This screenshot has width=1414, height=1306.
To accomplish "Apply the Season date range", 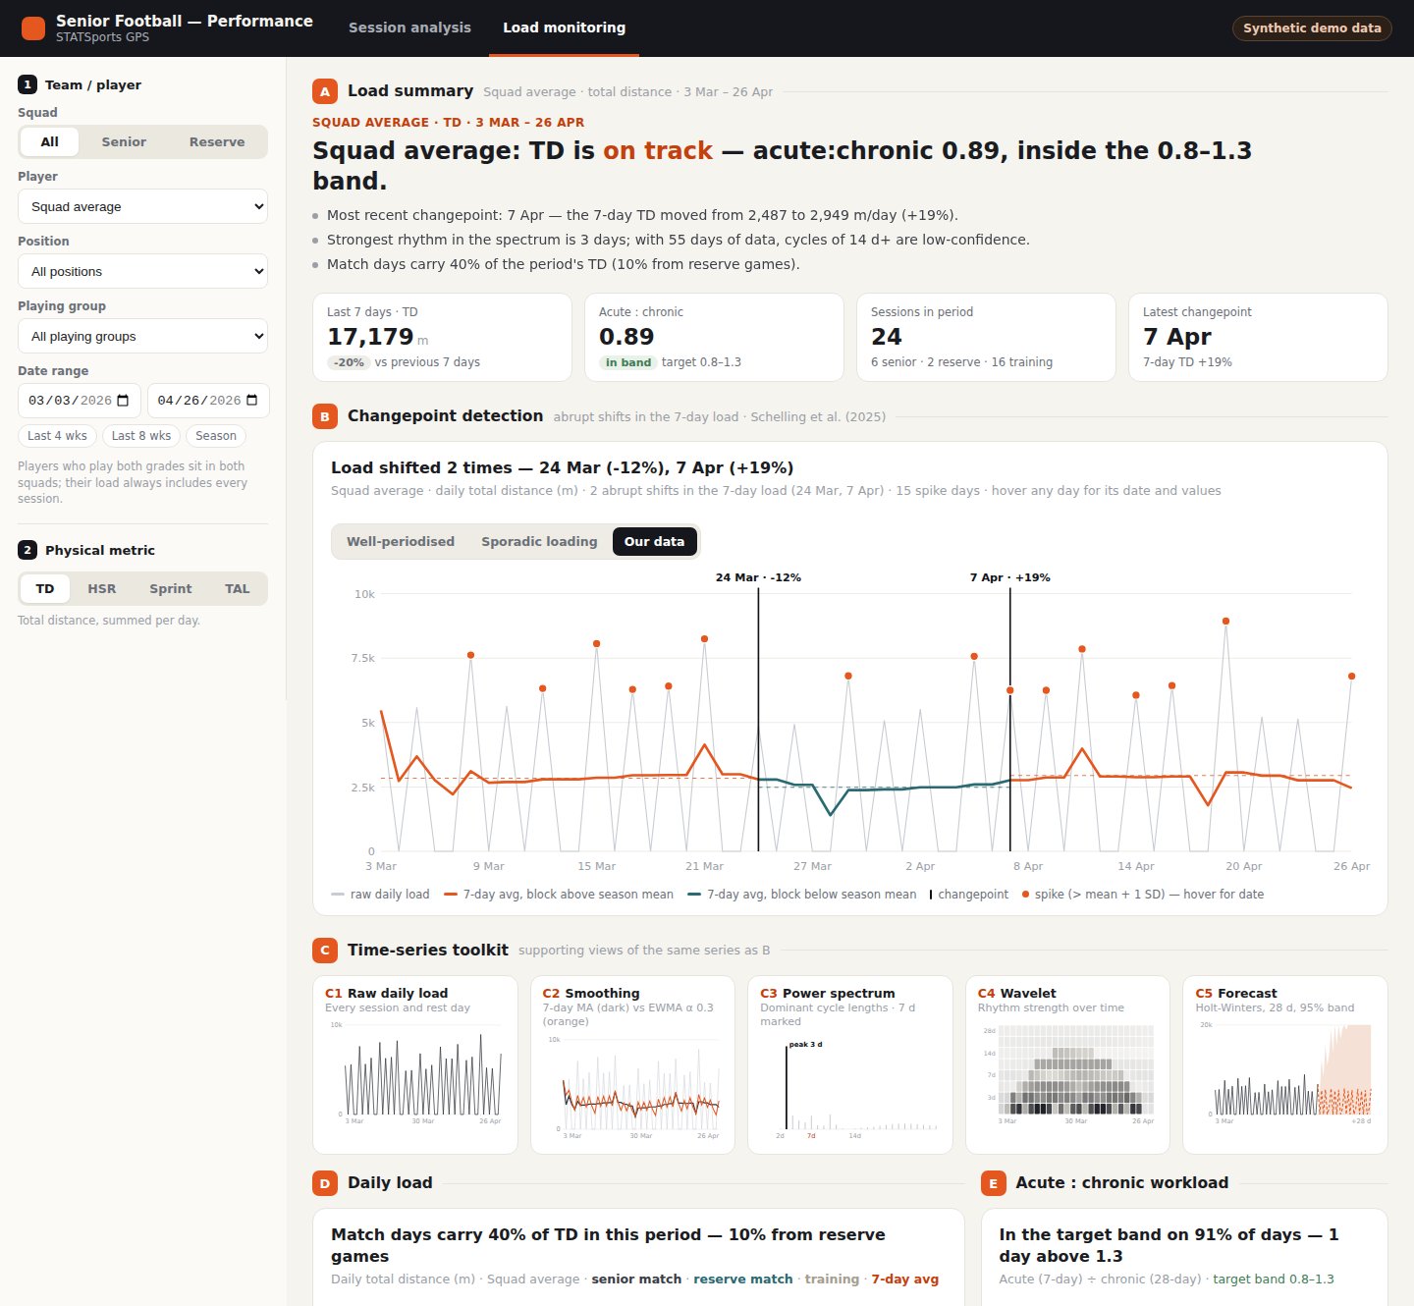I will tap(216, 436).
